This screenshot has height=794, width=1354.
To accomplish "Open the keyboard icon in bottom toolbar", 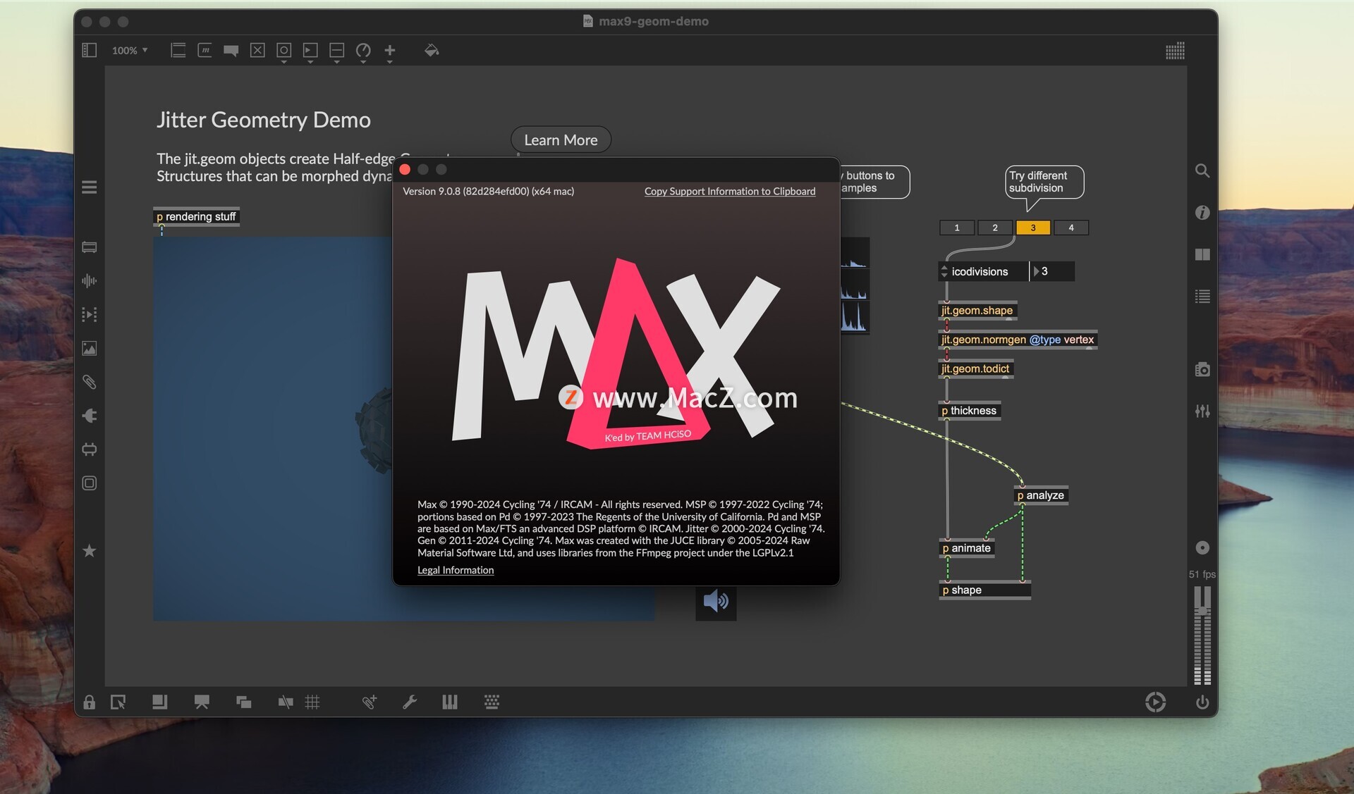I will 492,702.
